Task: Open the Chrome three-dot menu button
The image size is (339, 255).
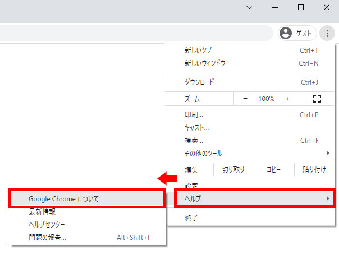Action: point(327,33)
